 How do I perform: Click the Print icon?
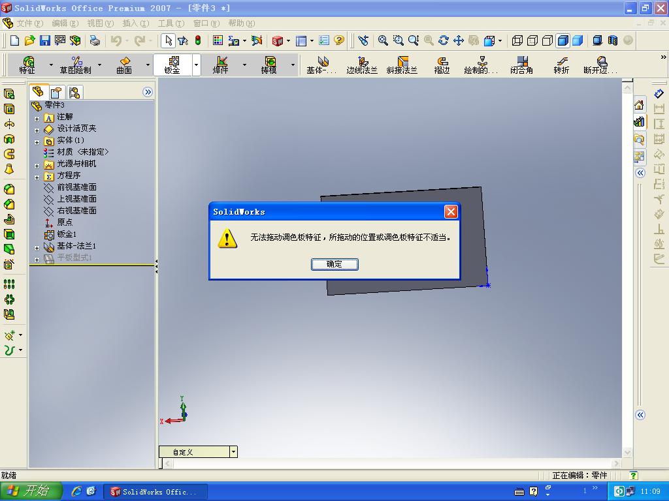point(95,40)
